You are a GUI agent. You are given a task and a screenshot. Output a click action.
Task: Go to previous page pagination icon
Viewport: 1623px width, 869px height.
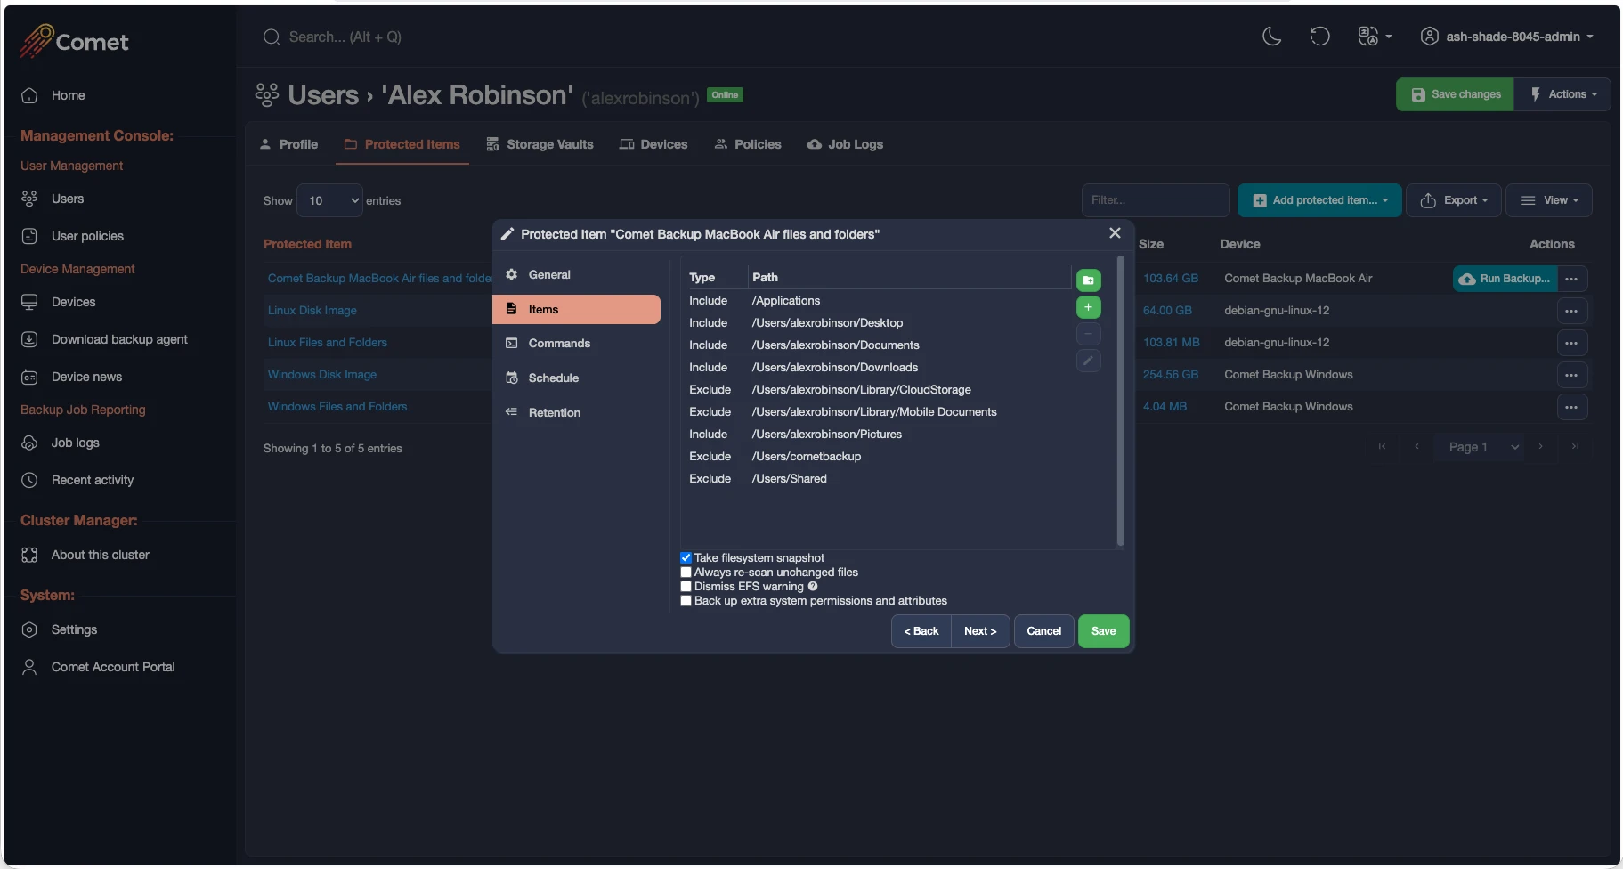coord(1416,447)
